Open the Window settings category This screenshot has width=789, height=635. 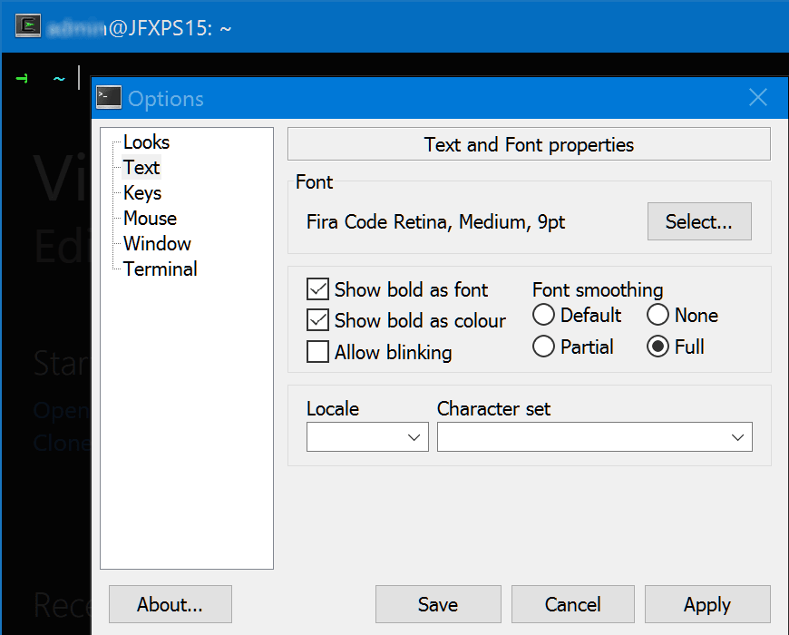[x=157, y=243]
